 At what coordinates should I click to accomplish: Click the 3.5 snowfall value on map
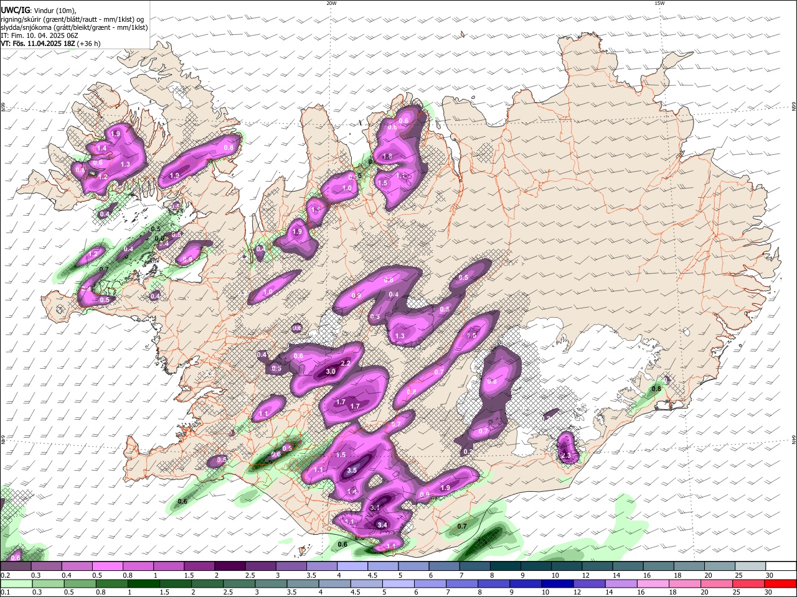coord(352,470)
